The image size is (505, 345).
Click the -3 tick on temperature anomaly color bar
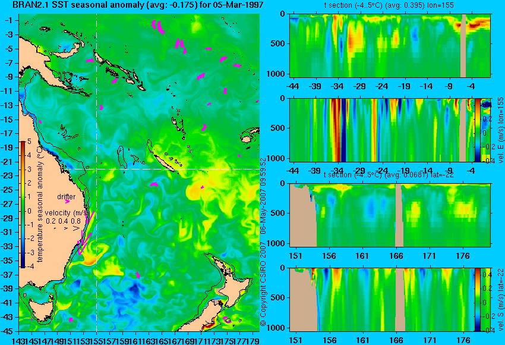[29, 252]
